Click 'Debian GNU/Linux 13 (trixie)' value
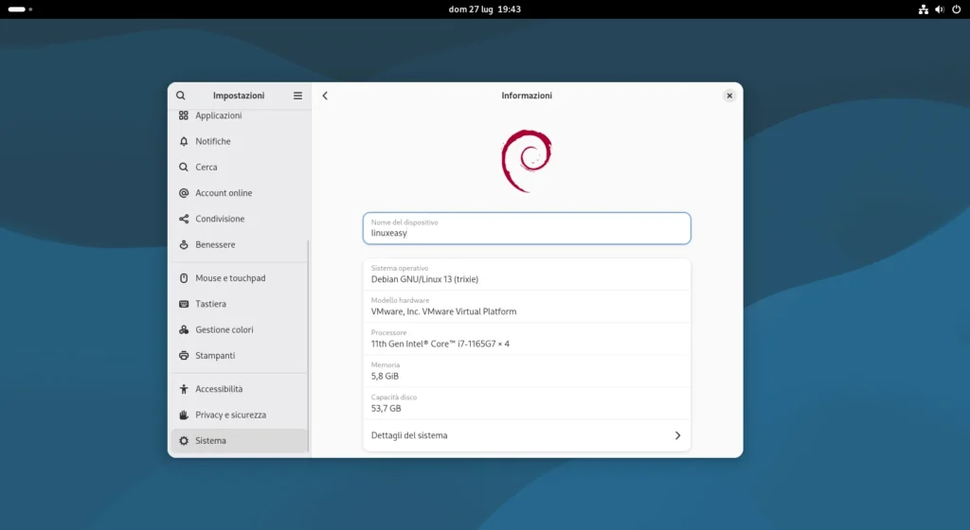 pos(424,279)
